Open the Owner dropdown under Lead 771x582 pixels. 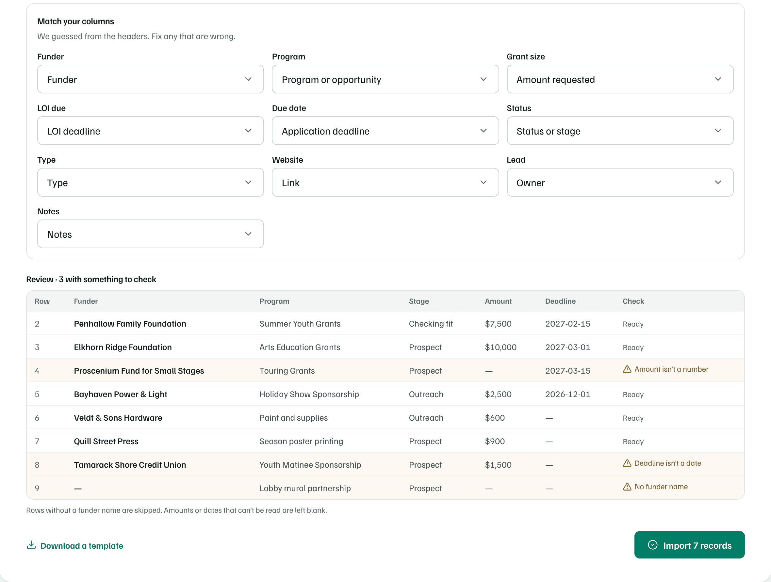pyautogui.click(x=620, y=182)
